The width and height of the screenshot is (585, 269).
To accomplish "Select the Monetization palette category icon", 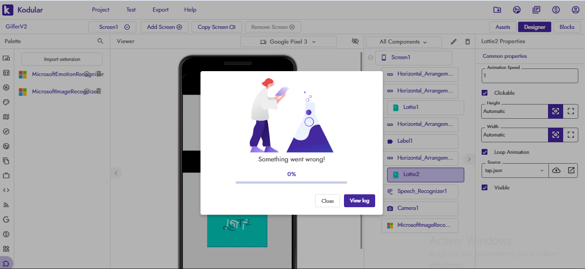I will click(x=6, y=234).
